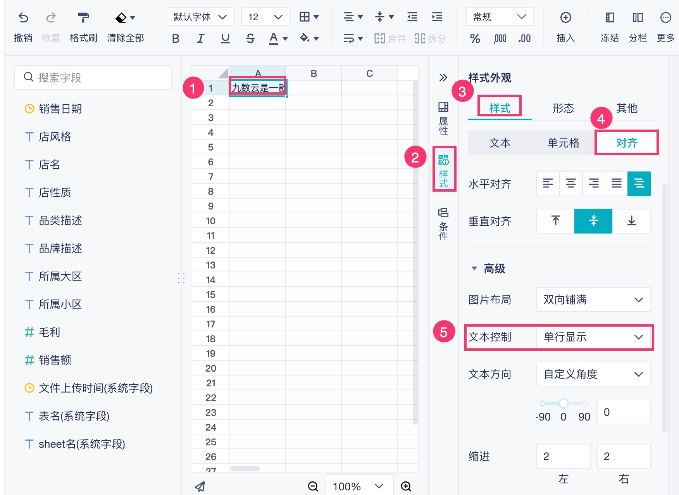This screenshot has width=679, height=495.
Task: Click the text angle slider handle
Action: point(563,403)
